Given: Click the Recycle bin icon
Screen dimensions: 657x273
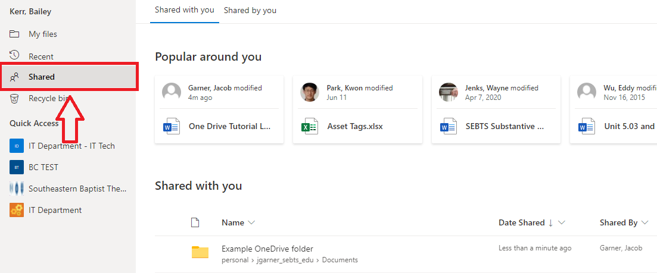Looking at the screenshot, I should tap(15, 98).
